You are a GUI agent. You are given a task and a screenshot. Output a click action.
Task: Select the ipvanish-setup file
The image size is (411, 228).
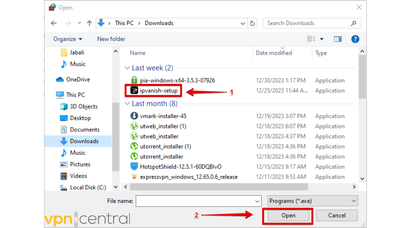pyautogui.click(x=158, y=91)
